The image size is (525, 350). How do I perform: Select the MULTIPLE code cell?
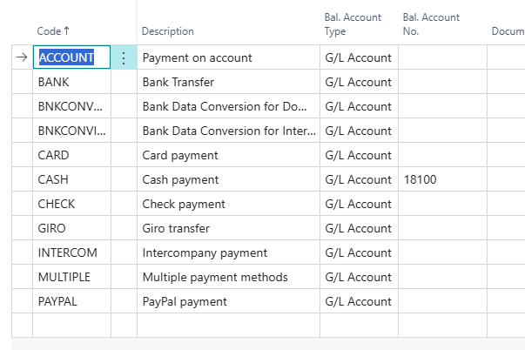coord(71,277)
